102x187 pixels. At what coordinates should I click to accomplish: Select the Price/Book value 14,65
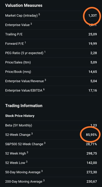(93, 72)
